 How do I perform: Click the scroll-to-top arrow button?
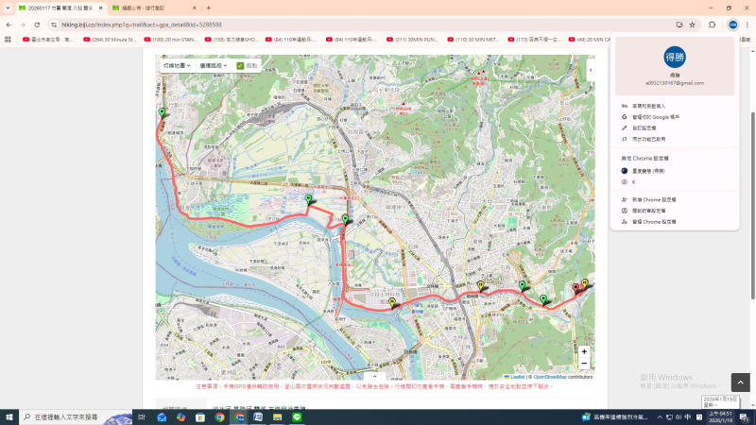click(x=741, y=382)
